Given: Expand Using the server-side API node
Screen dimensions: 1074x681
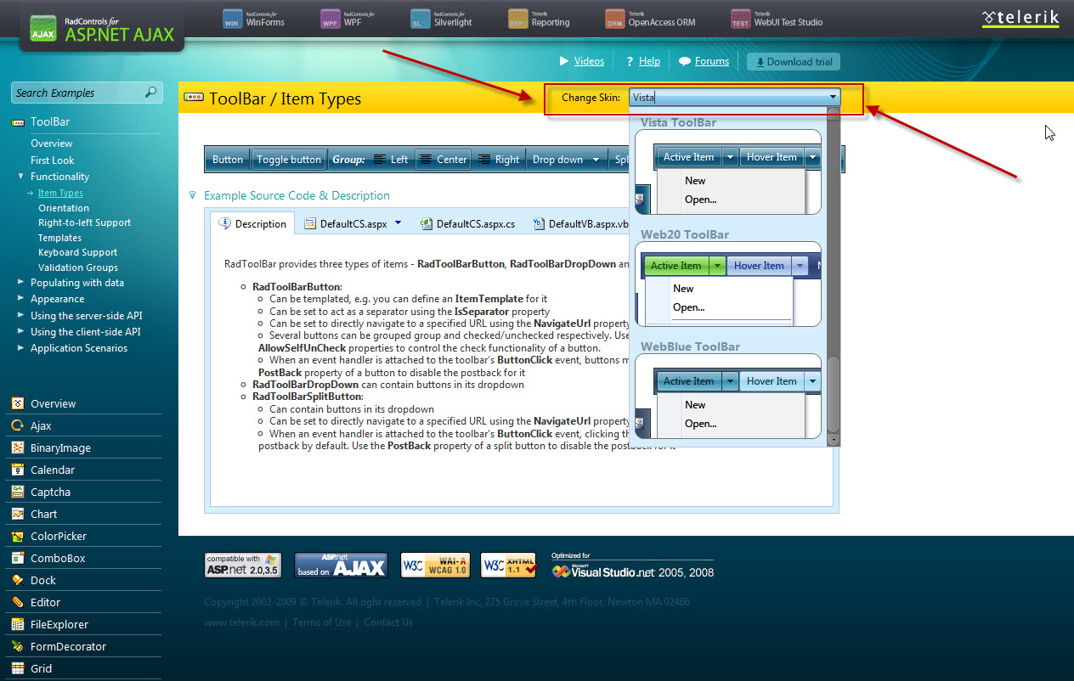Looking at the screenshot, I should (x=20, y=316).
